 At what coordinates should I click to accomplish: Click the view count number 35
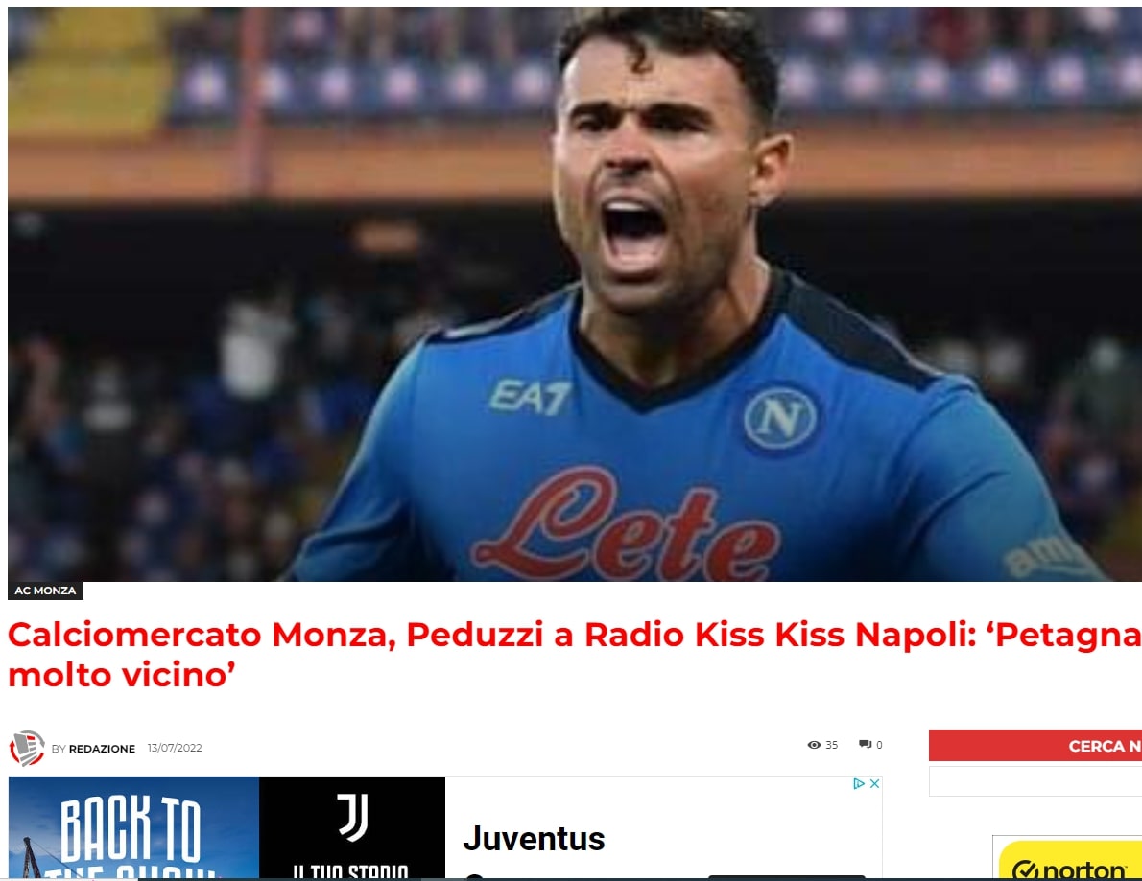(832, 745)
